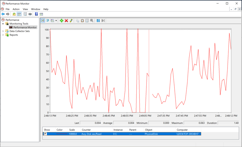Click View Current Activity graph icon
Screen dimensions: 242x147
pos(43,21)
